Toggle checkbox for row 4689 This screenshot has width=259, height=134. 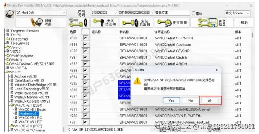[85, 45]
